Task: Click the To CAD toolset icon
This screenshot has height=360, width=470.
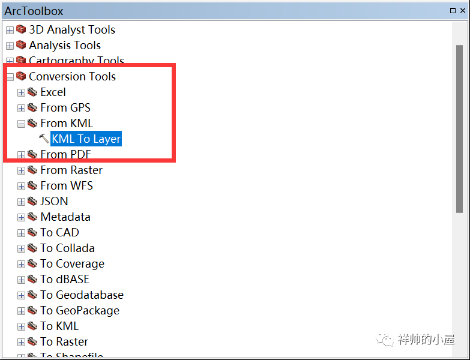Action: [x=32, y=232]
